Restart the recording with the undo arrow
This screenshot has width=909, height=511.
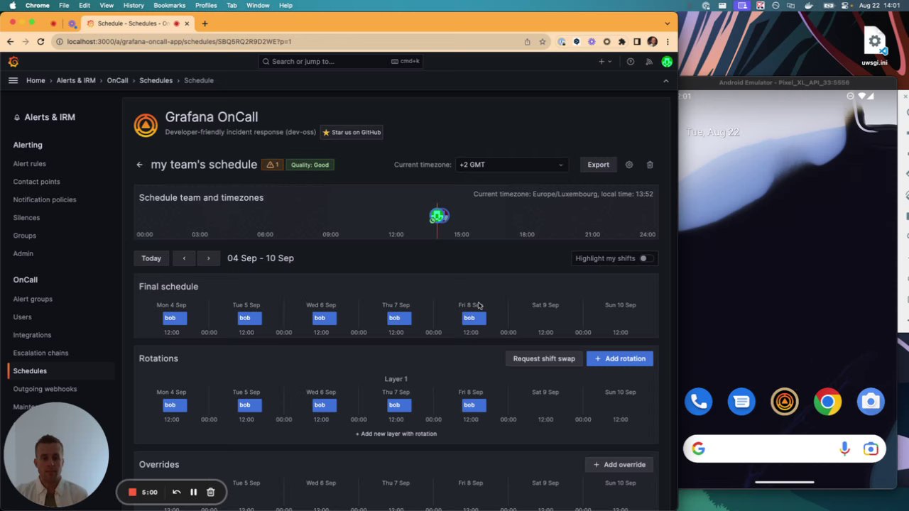[176, 492]
